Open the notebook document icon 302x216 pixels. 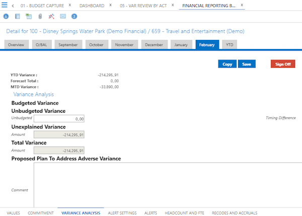18,17
